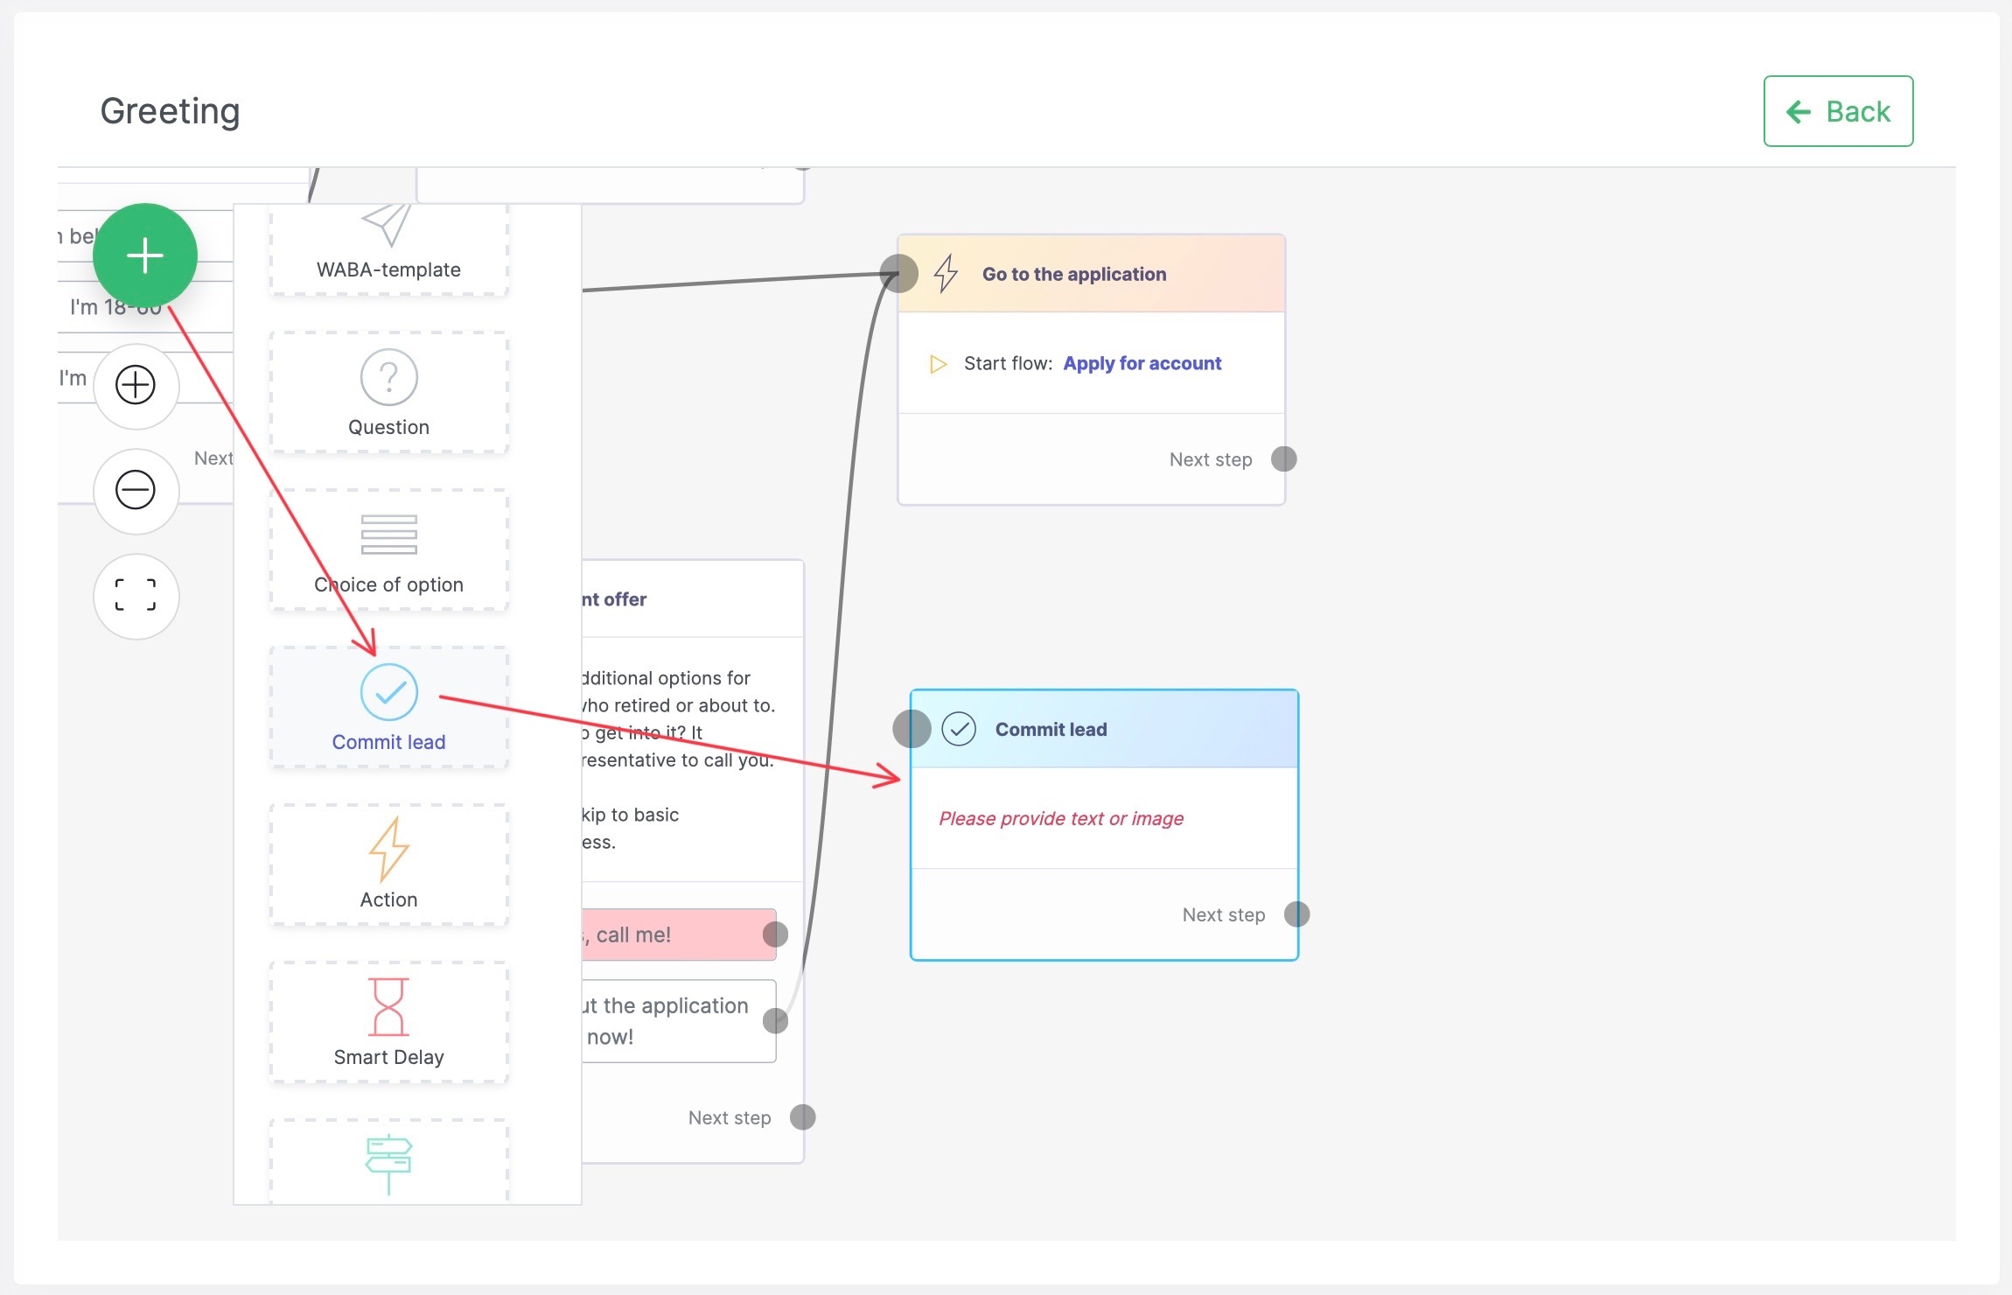This screenshot has width=2012, height=1295.
Task: Click the fit-to-screen brackets icon
Action: (136, 596)
